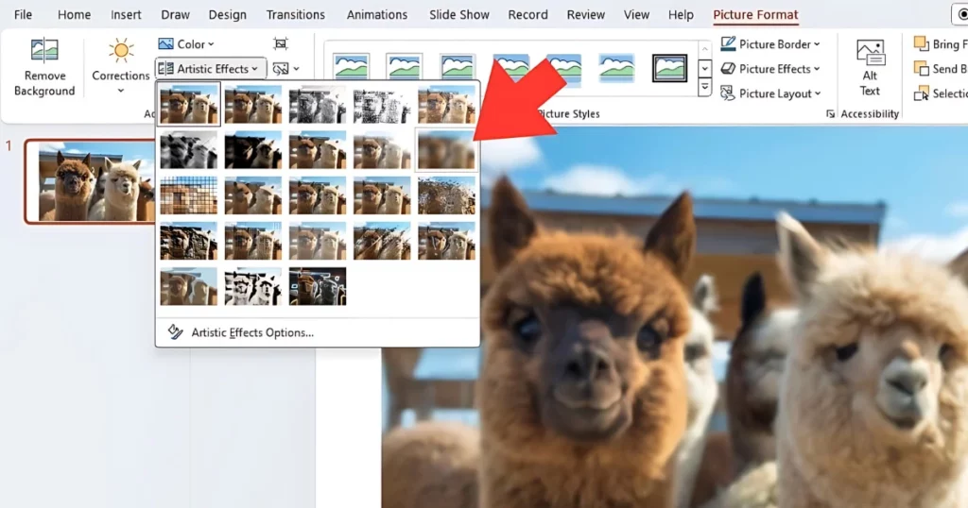Apply the Line Drawing artistic effect
The height and width of the screenshot is (508, 968).
[446, 105]
